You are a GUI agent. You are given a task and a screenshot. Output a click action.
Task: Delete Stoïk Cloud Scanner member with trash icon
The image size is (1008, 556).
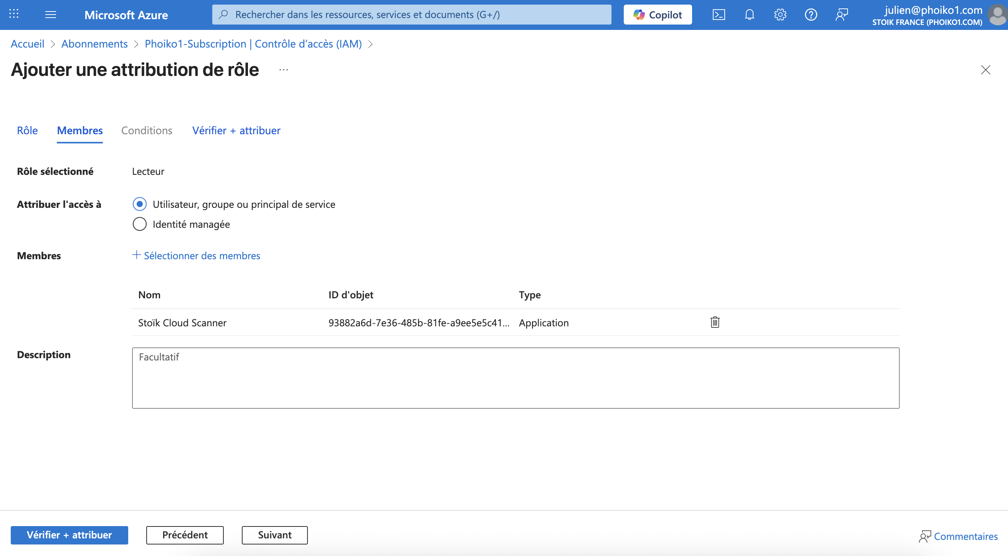714,322
